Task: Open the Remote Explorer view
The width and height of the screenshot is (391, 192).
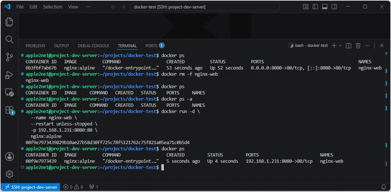Action: coord(9,93)
